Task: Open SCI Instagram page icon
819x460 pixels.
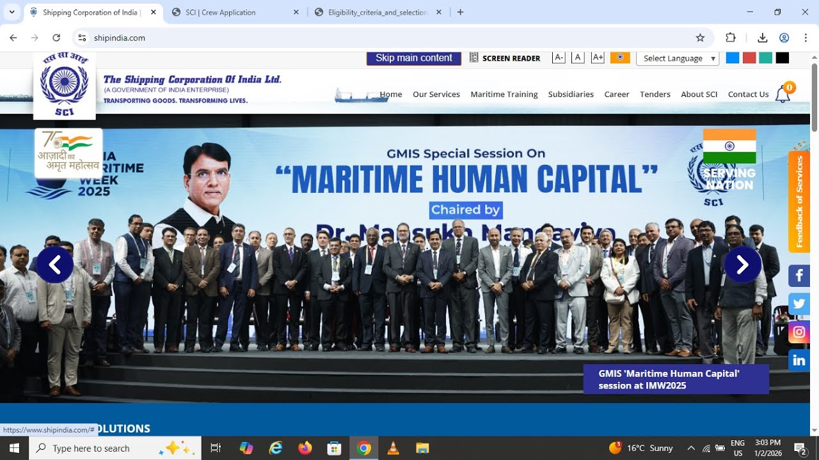Action: click(799, 332)
